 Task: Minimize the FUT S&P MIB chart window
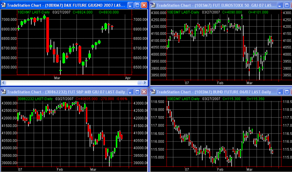[130, 92]
